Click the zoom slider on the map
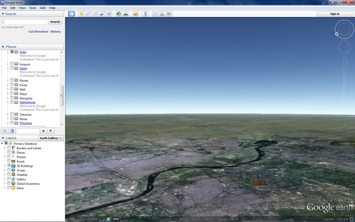 344,85
